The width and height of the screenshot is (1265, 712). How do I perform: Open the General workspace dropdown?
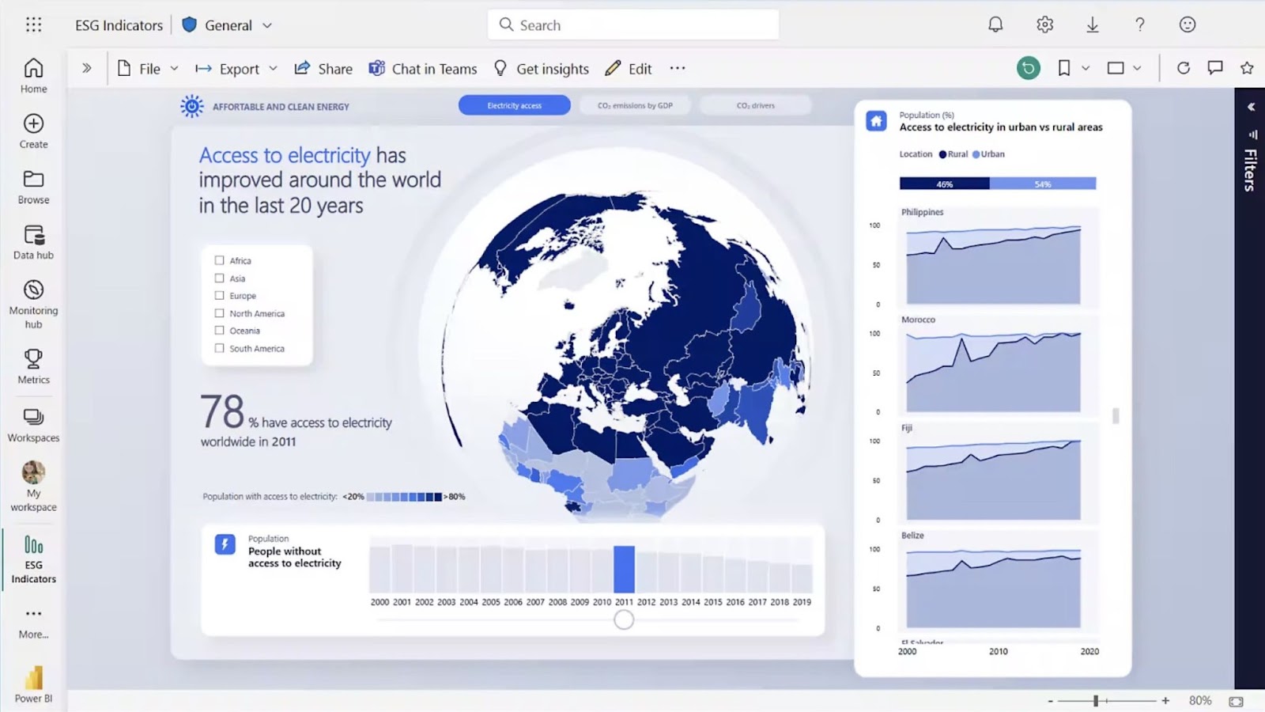[x=267, y=25]
